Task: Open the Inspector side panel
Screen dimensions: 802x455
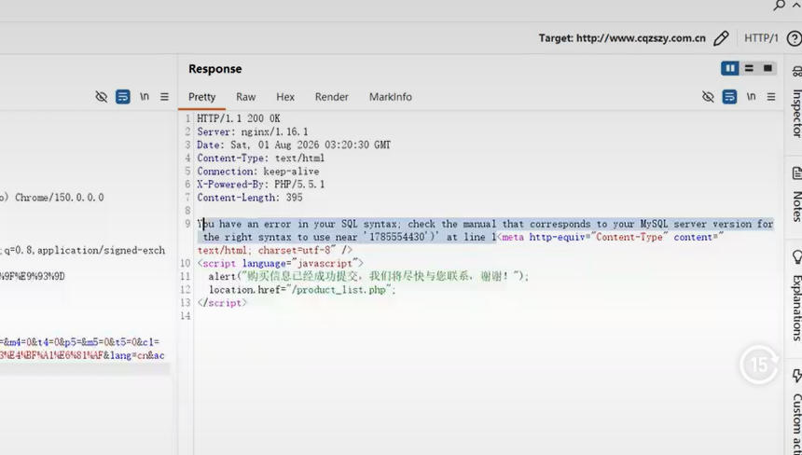Action: [795, 103]
